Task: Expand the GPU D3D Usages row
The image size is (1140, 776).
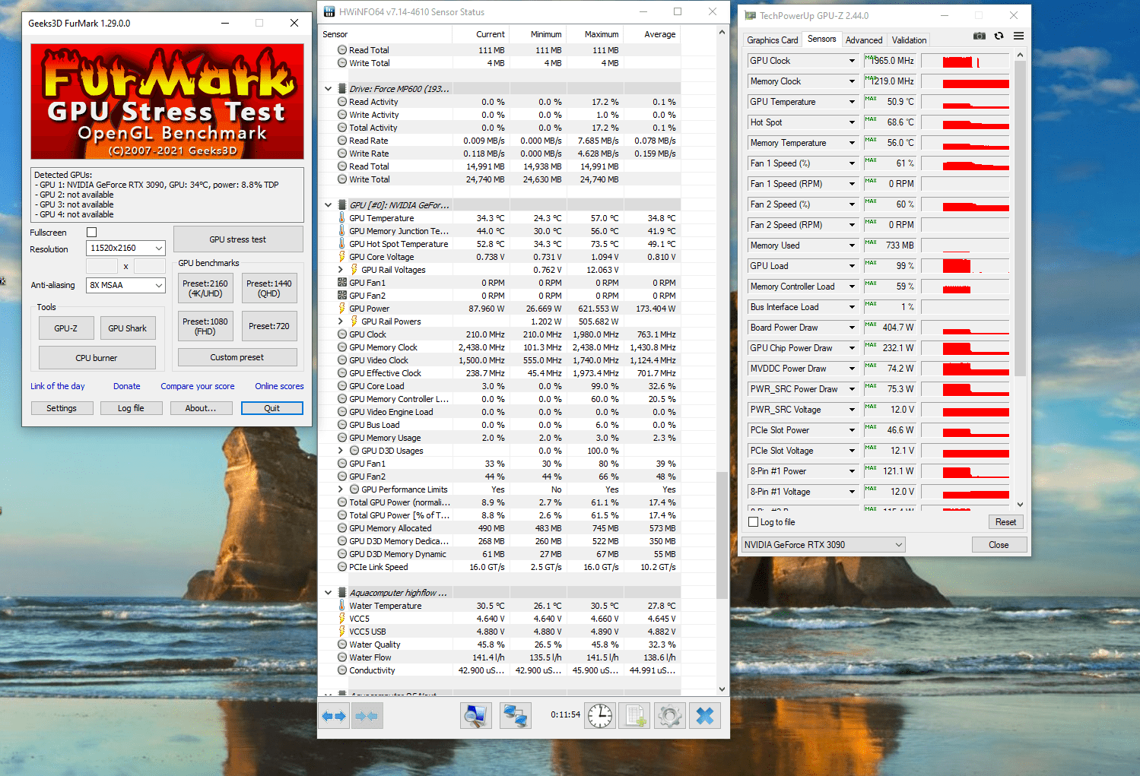Action: (x=341, y=451)
